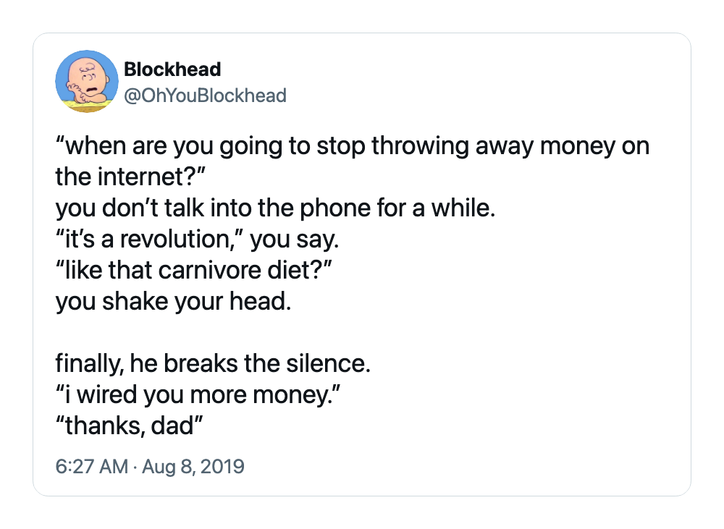
Task: Select the text 'the internet?'
Action: 130,177
